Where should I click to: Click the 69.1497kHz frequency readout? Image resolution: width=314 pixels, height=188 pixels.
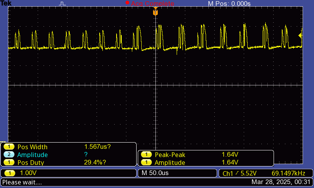288,173
